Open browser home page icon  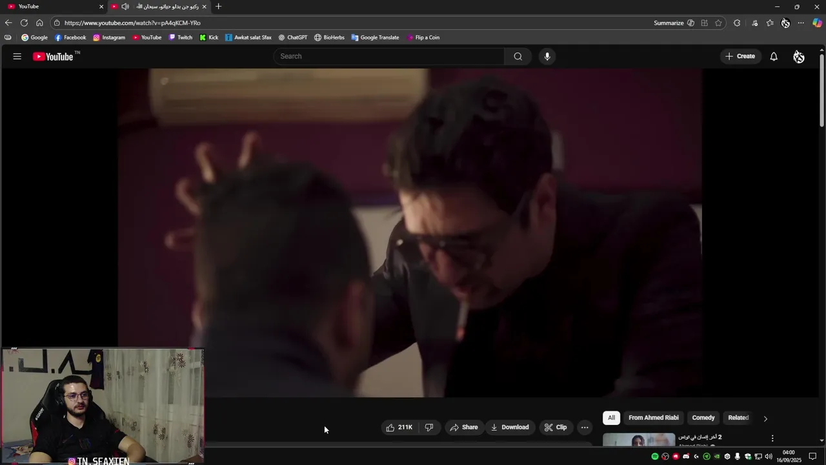tap(39, 23)
